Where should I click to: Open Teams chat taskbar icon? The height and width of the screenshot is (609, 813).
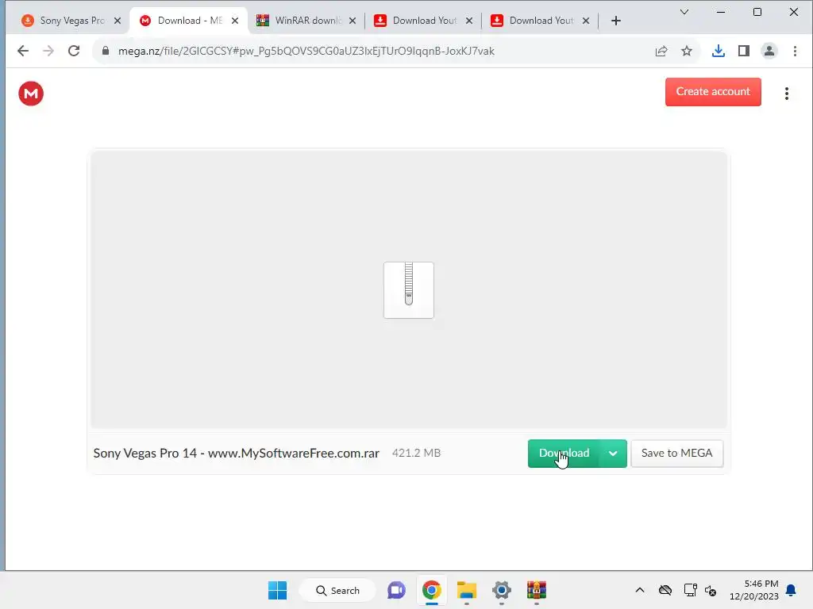click(x=397, y=590)
